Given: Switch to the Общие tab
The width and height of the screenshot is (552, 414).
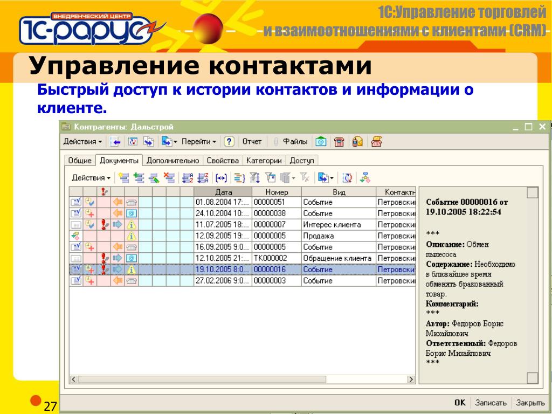Looking at the screenshot, I should pyautogui.click(x=80, y=161).
